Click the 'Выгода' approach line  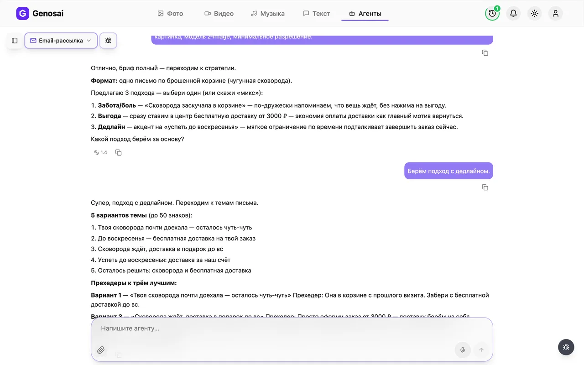tap(277, 116)
